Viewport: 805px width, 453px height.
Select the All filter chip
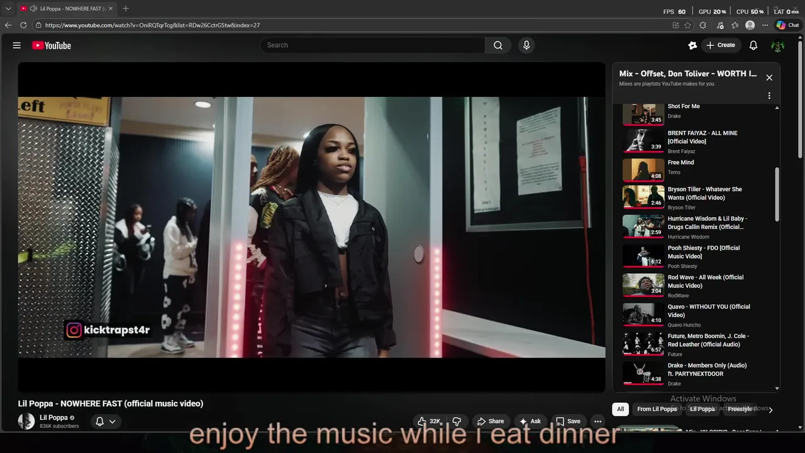(x=620, y=409)
